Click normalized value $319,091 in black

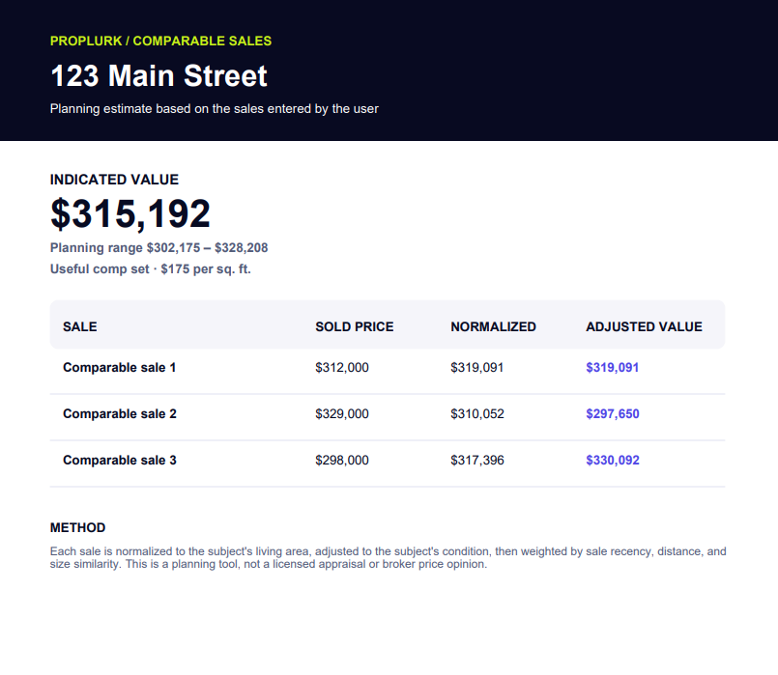tap(476, 368)
